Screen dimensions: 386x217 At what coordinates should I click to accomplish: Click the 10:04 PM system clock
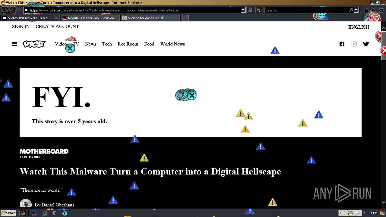pyautogui.click(x=371, y=213)
